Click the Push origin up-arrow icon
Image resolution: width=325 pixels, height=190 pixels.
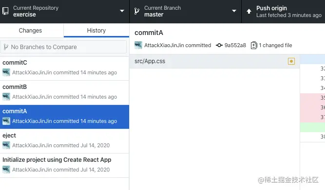[249, 11]
